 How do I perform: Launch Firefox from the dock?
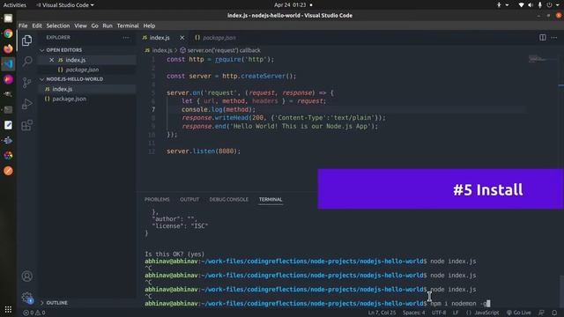[8, 48]
